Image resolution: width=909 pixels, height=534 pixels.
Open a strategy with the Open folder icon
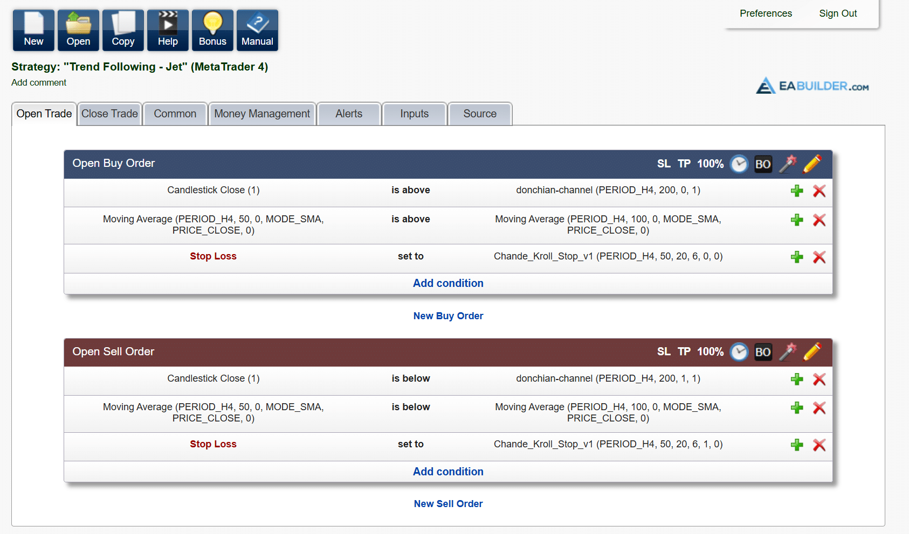[x=78, y=30]
